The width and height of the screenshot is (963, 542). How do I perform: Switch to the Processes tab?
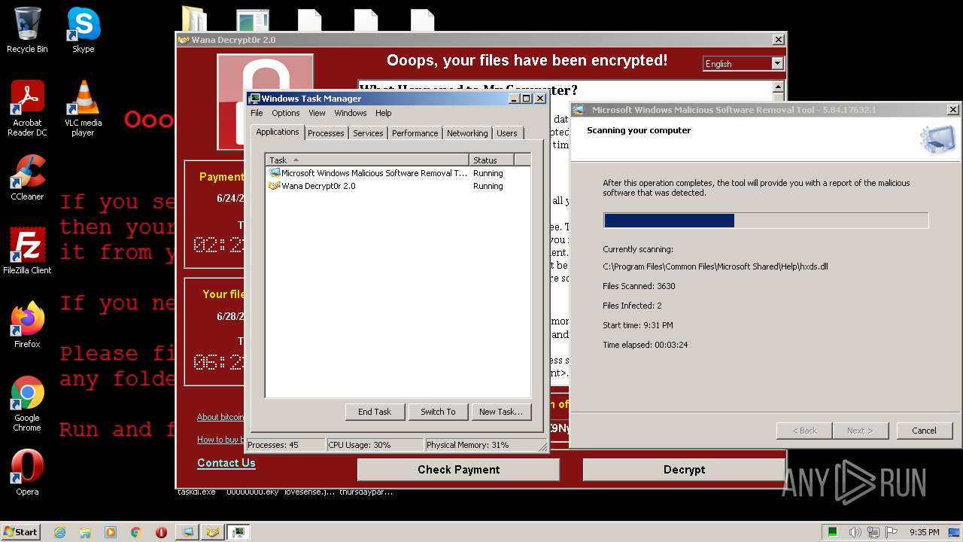[326, 133]
